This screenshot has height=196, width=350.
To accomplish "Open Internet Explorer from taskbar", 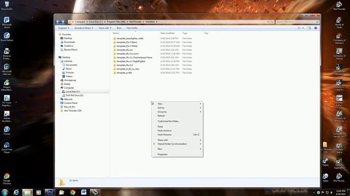I will coord(16,192).
